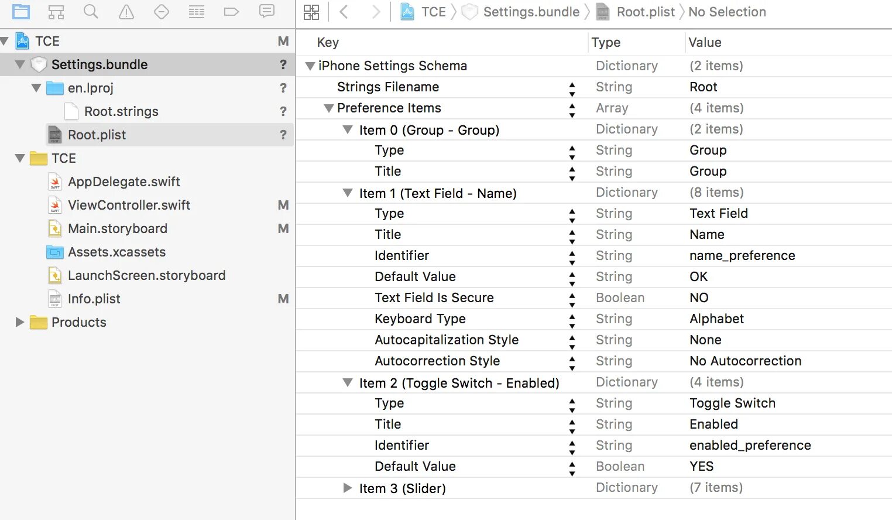Click Settings.bundle in the jump bar
Viewport: 892px width, 520px height.
click(x=531, y=12)
